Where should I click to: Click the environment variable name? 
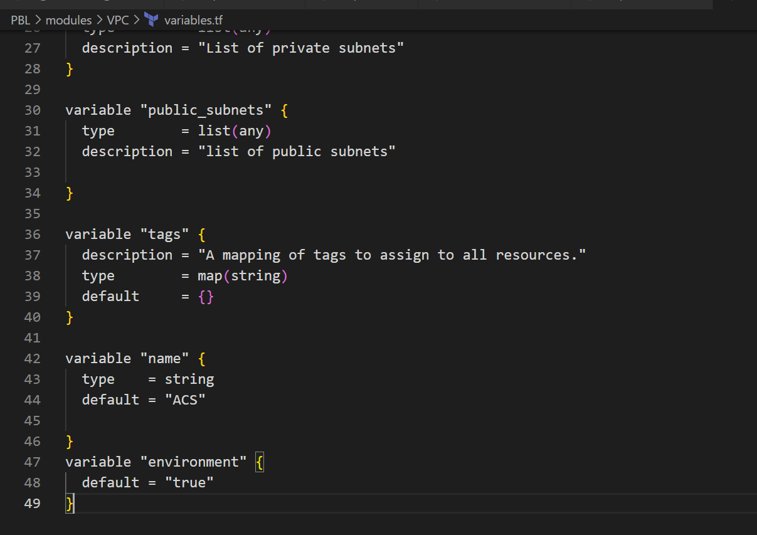tap(196, 462)
